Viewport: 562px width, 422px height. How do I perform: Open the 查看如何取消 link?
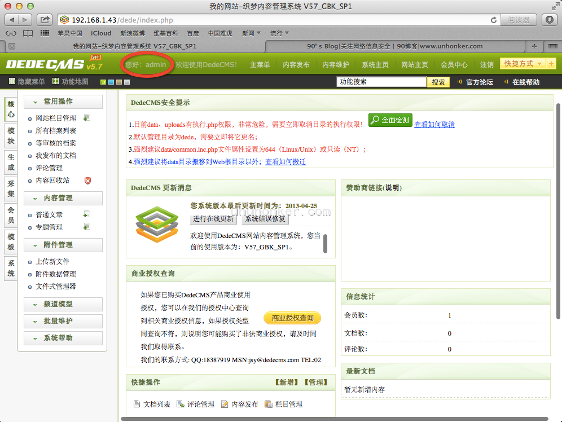tap(434, 124)
